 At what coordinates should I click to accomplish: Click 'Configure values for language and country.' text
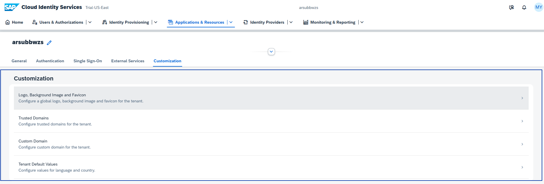tap(57, 170)
